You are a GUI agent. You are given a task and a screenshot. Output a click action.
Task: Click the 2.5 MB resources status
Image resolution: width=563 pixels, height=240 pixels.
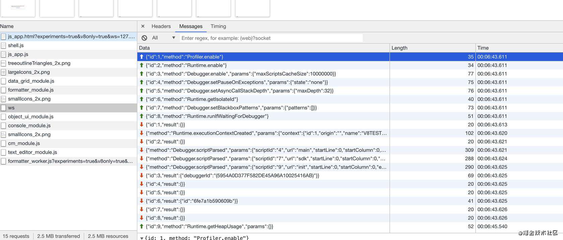tap(108, 236)
